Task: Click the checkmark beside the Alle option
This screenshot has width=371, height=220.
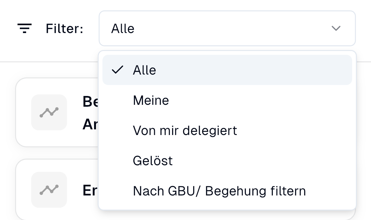Action: click(117, 70)
